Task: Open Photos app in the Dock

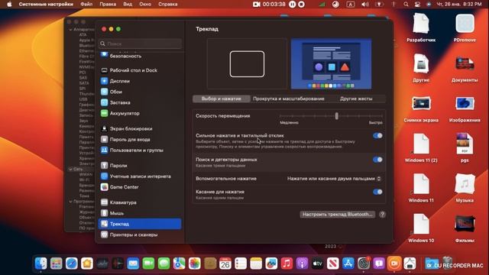Action: point(194,264)
